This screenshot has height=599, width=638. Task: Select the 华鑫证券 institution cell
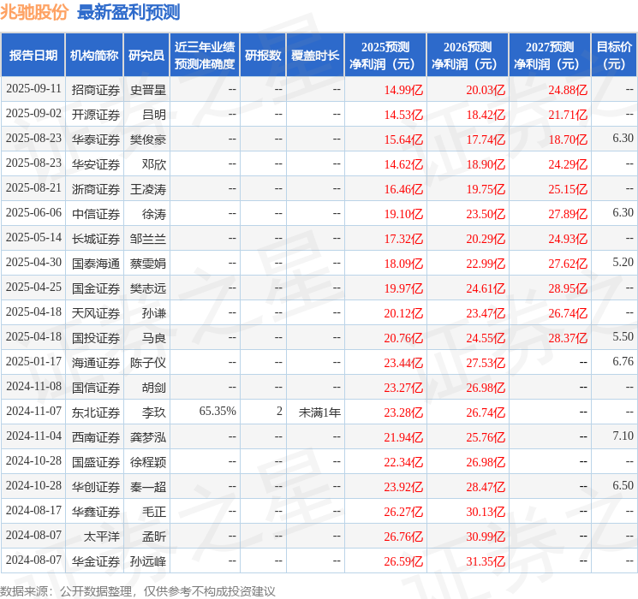[x=96, y=512]
